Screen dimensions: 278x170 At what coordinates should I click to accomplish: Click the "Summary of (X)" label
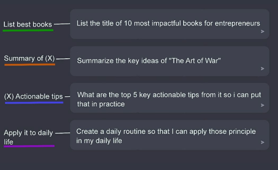(29, 58)
